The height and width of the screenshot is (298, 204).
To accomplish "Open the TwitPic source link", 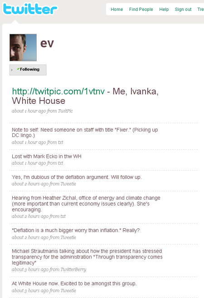I will pos(65,111).
